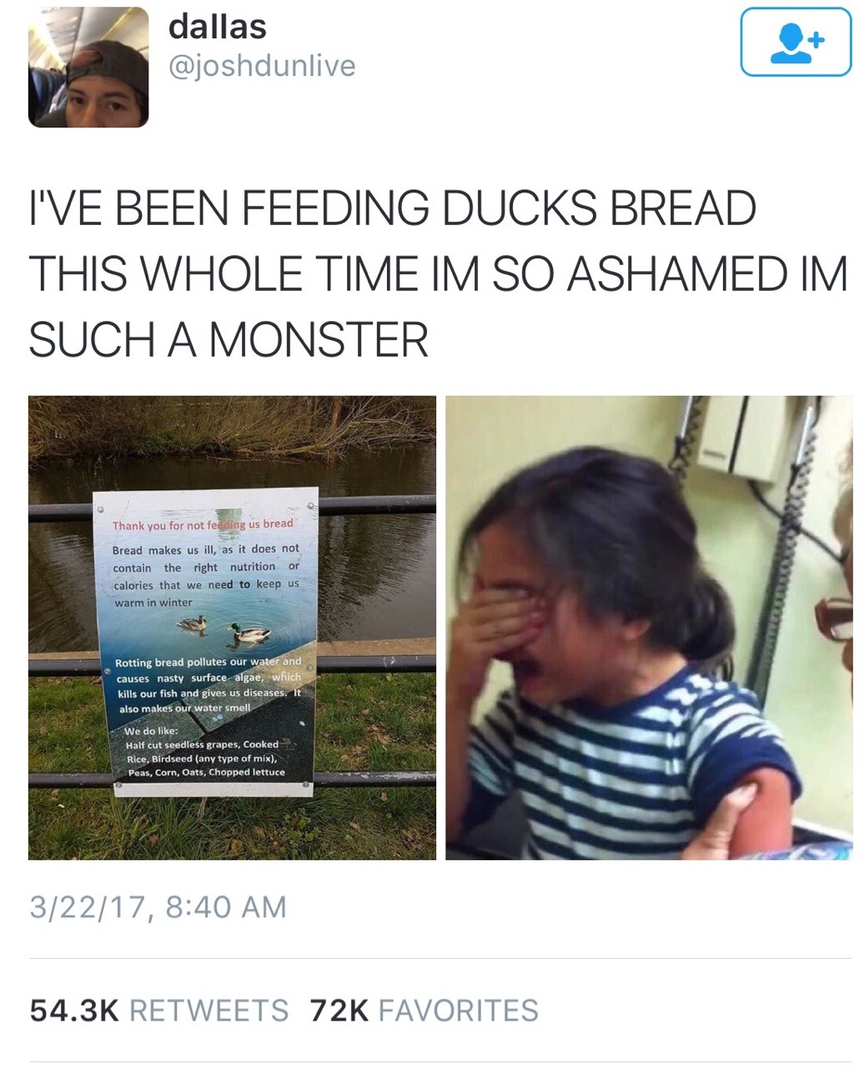View the 72K Favorites list
This screenshot has width=864, height=1067.
coord(424,1010)
